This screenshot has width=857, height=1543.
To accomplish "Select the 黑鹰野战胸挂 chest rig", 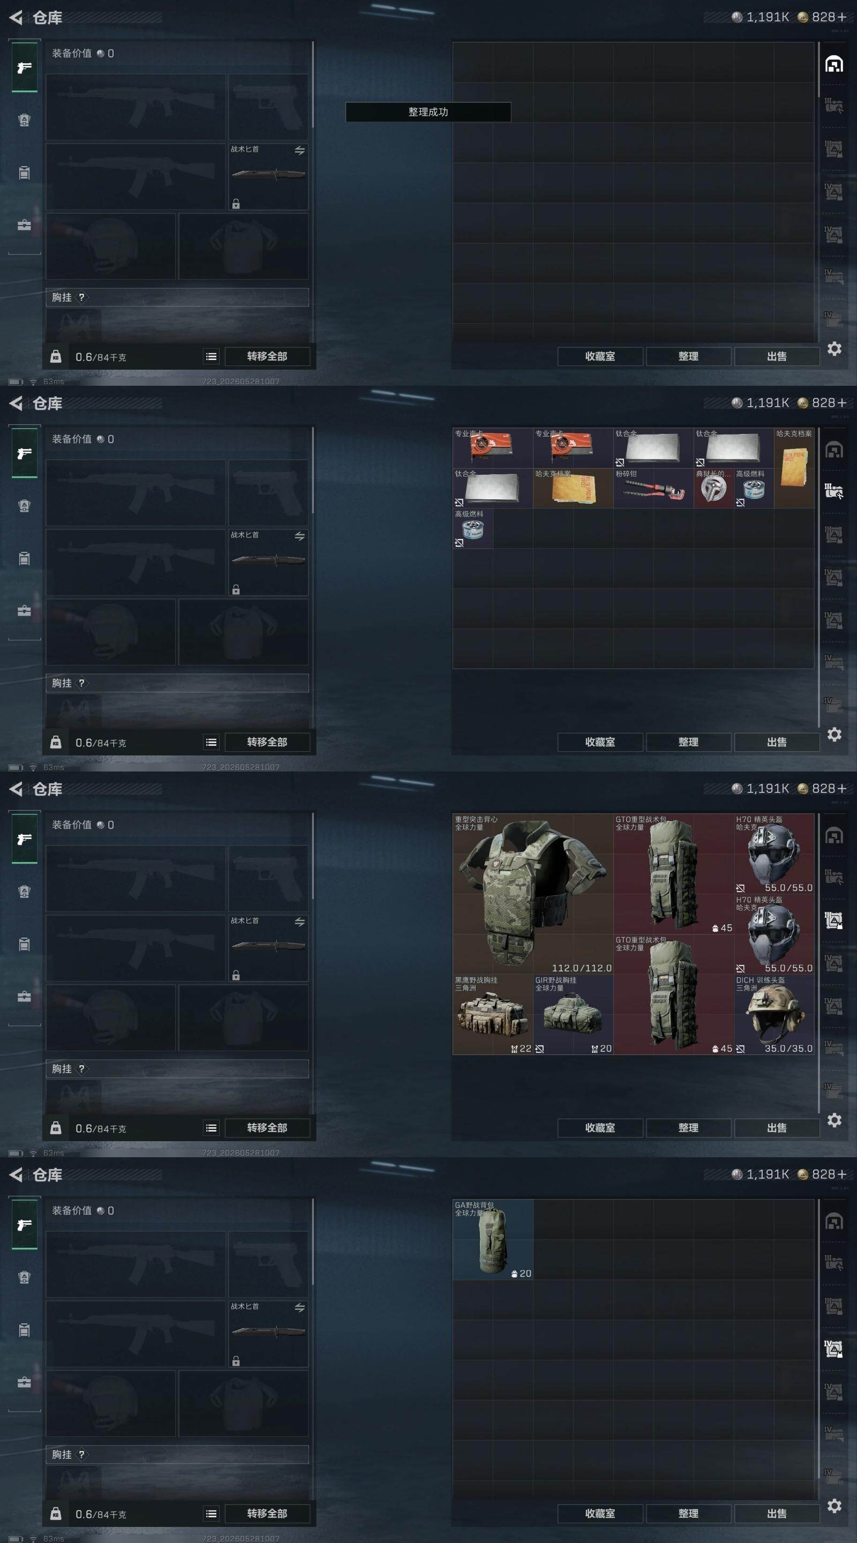I will (x=493, y=1015).
